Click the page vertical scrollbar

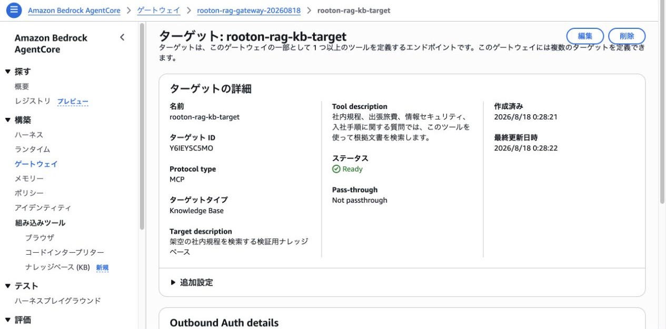coord(662,103)
